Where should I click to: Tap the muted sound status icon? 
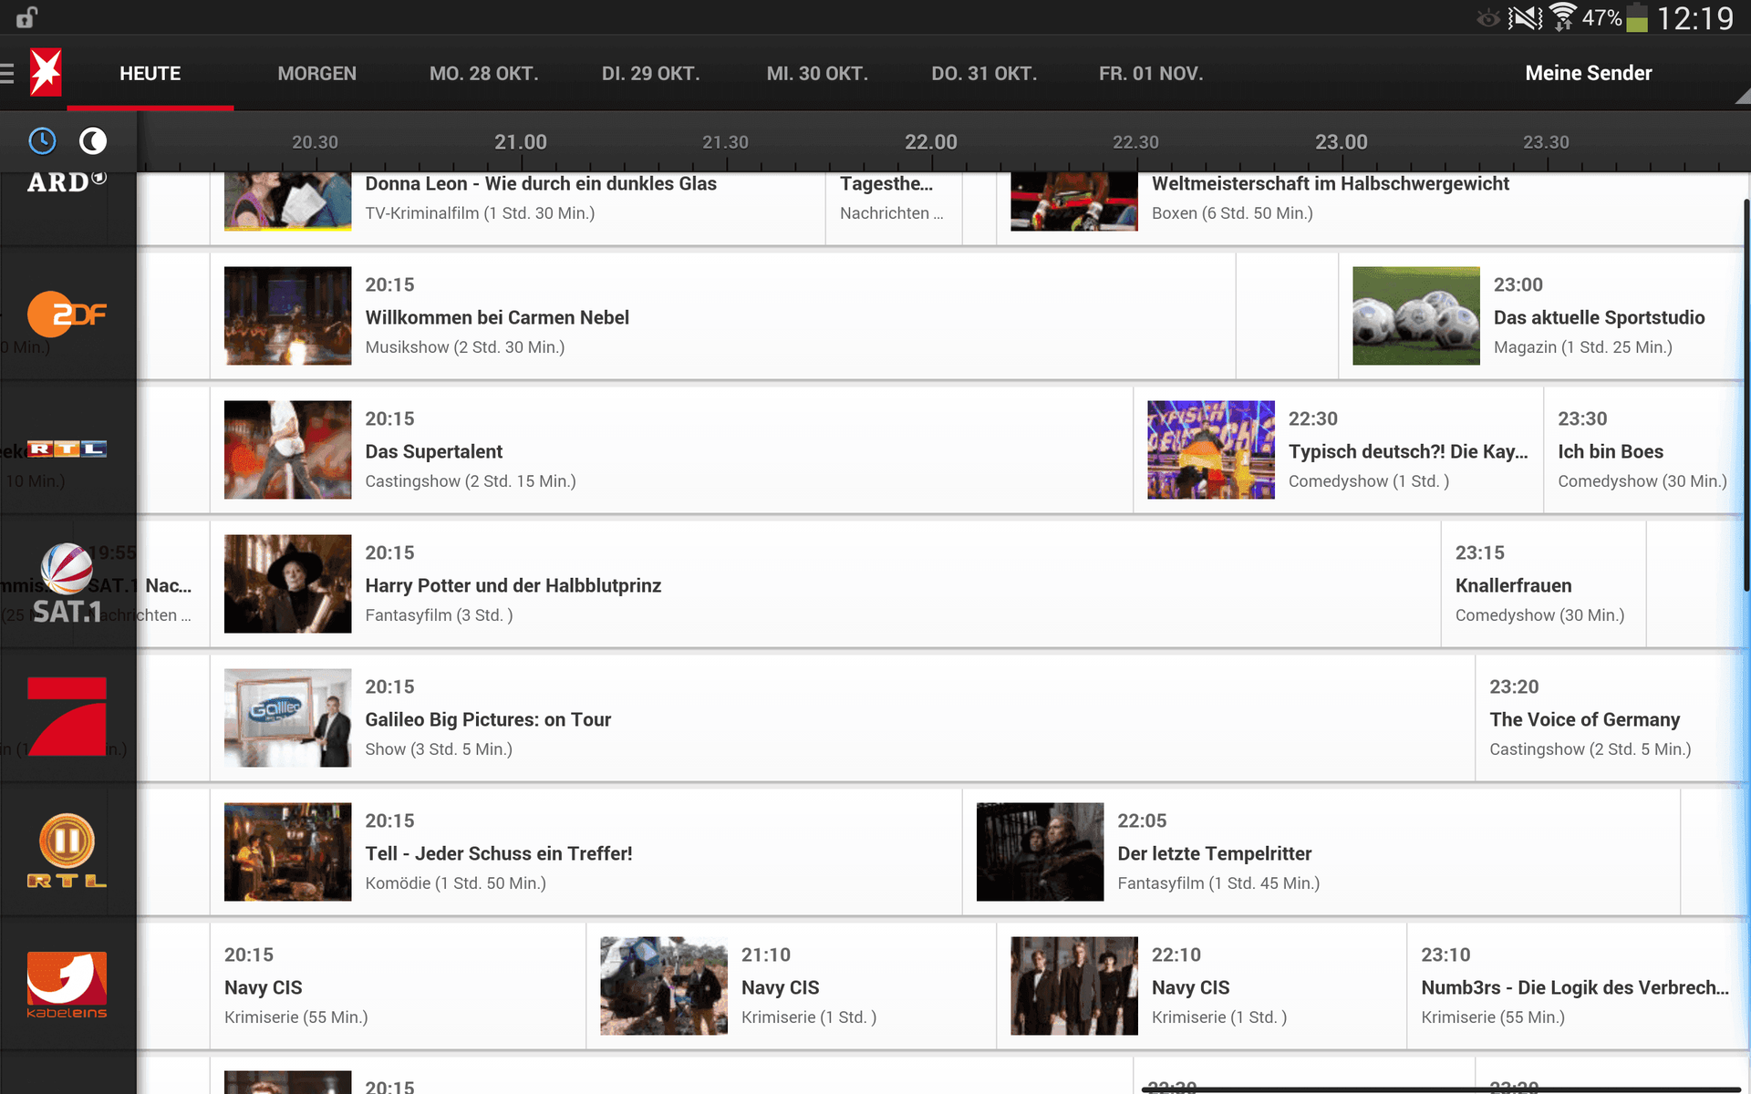[1525, 17]
